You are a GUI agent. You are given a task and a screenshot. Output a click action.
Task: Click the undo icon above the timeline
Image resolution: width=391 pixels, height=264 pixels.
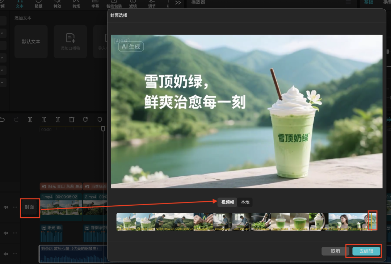[x=3, y=120]
